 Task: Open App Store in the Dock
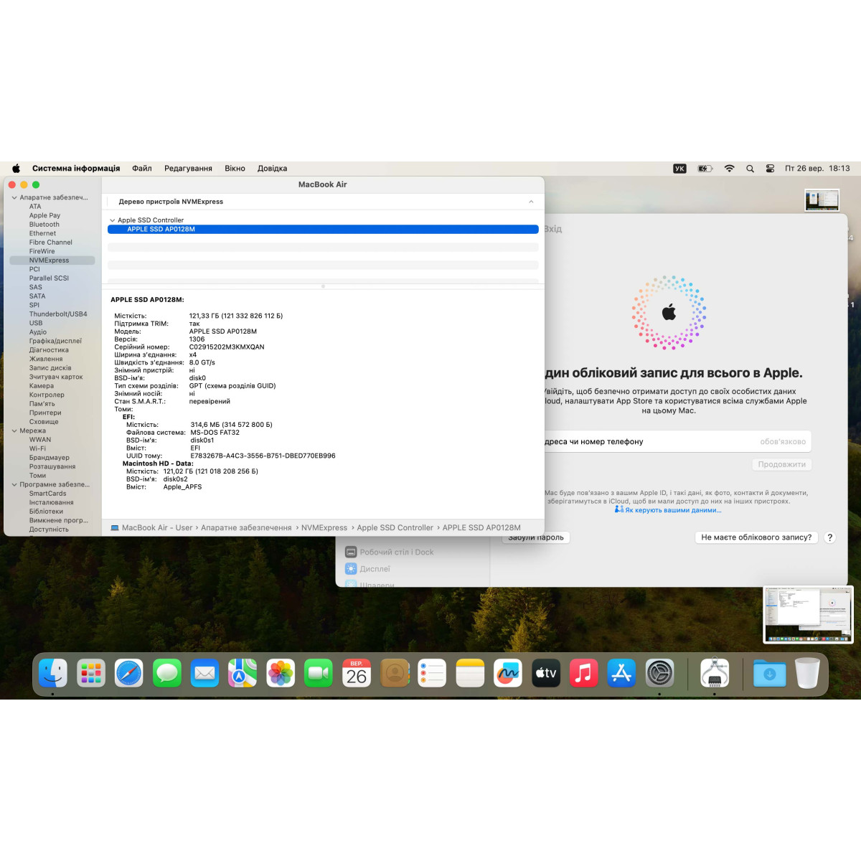621,673
